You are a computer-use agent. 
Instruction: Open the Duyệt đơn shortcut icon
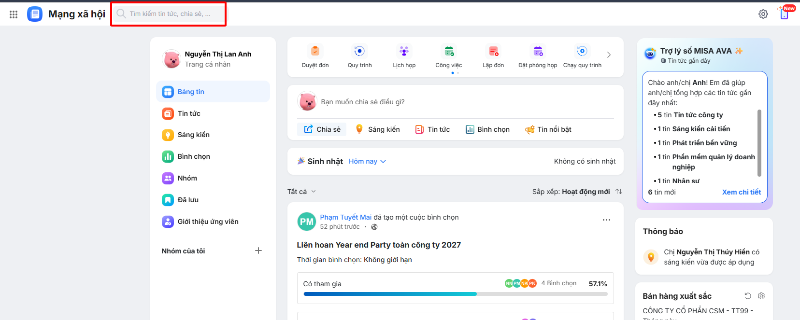click(315, 51)
